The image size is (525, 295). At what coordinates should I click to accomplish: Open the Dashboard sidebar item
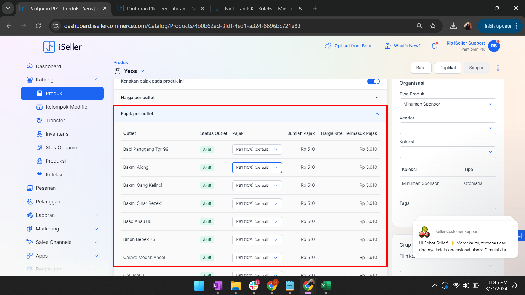(x=48, y=66)
